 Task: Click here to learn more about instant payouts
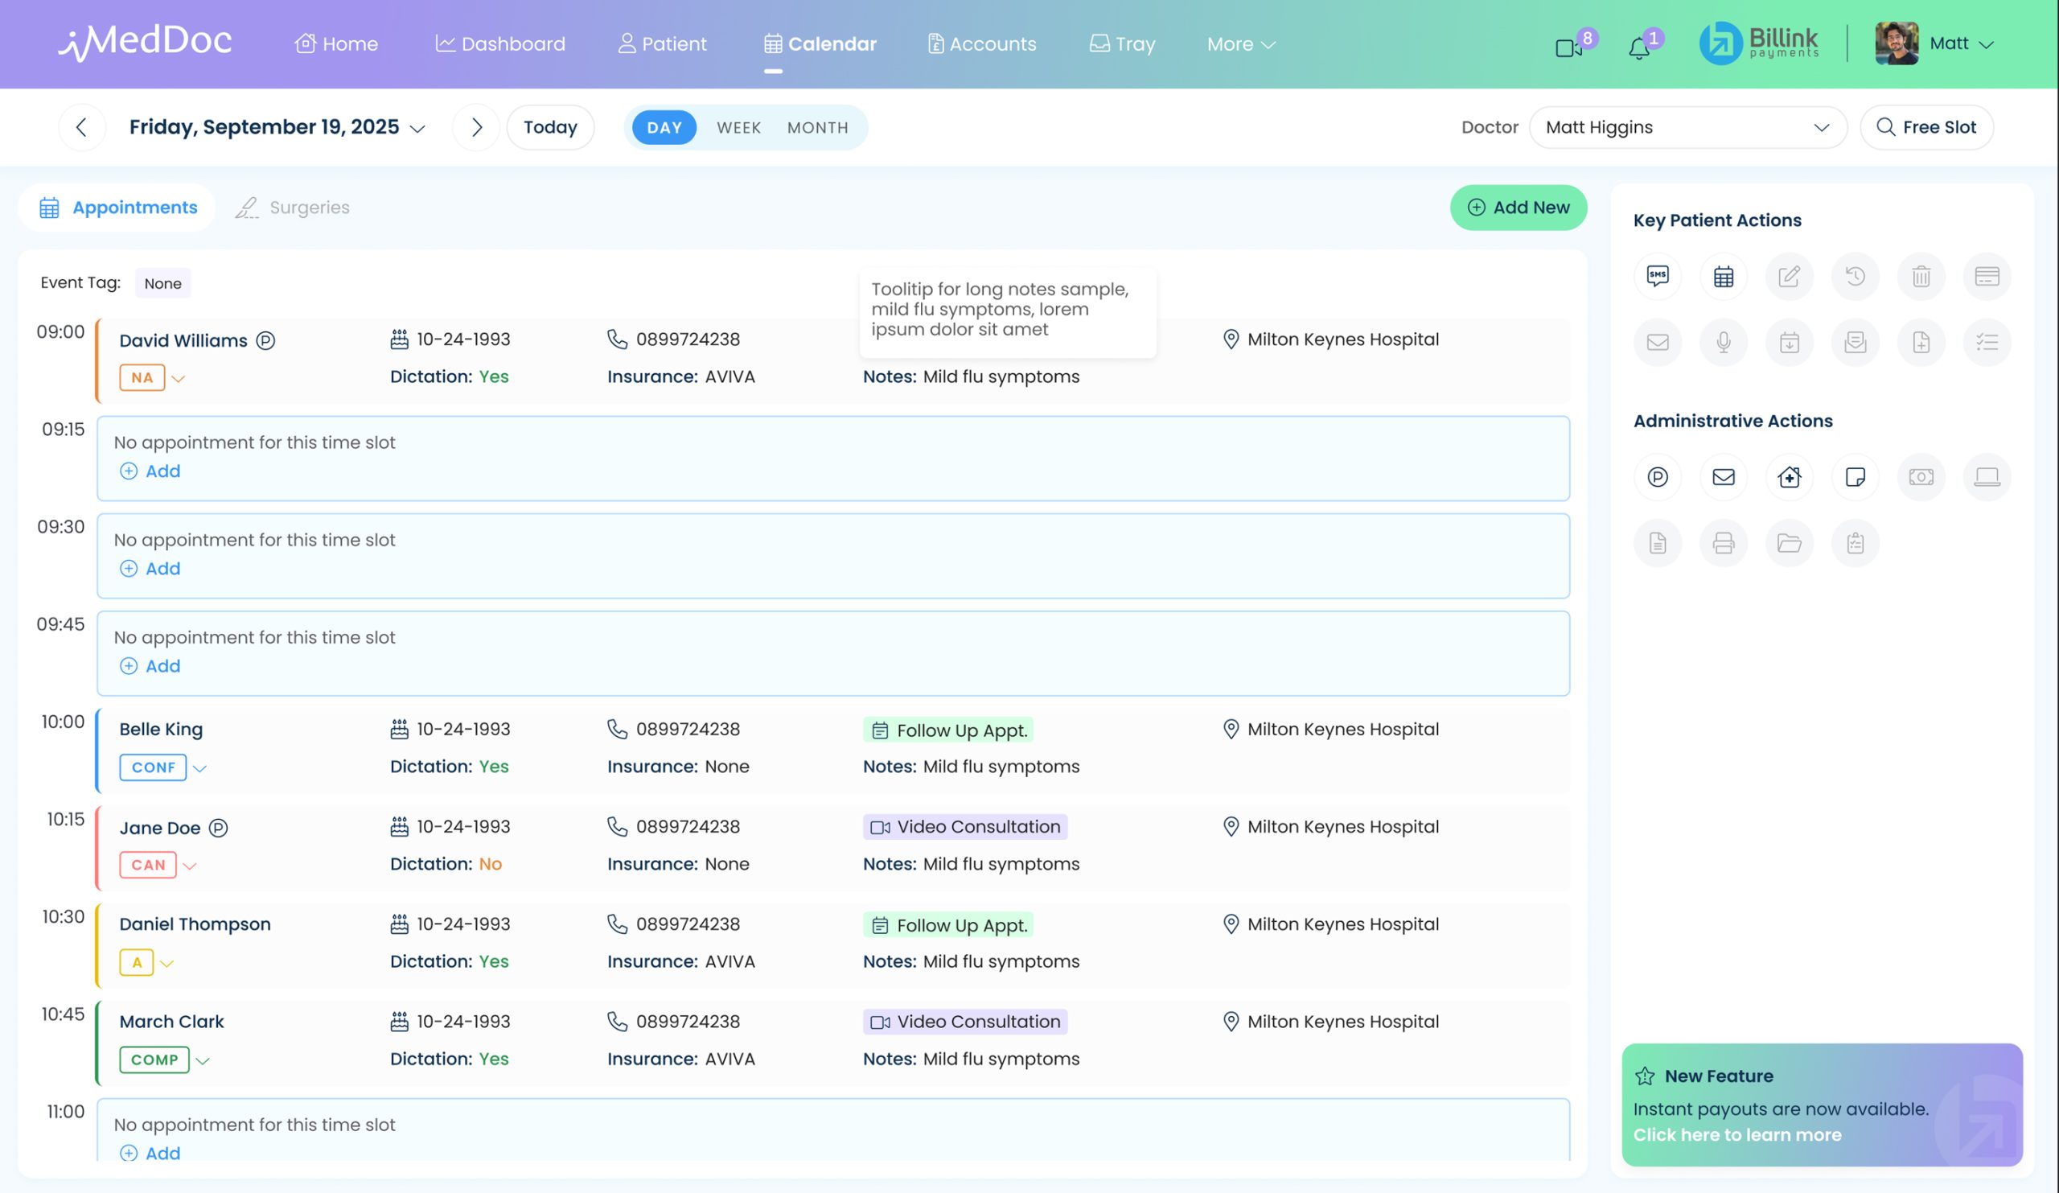[x=1737, y=1135]
